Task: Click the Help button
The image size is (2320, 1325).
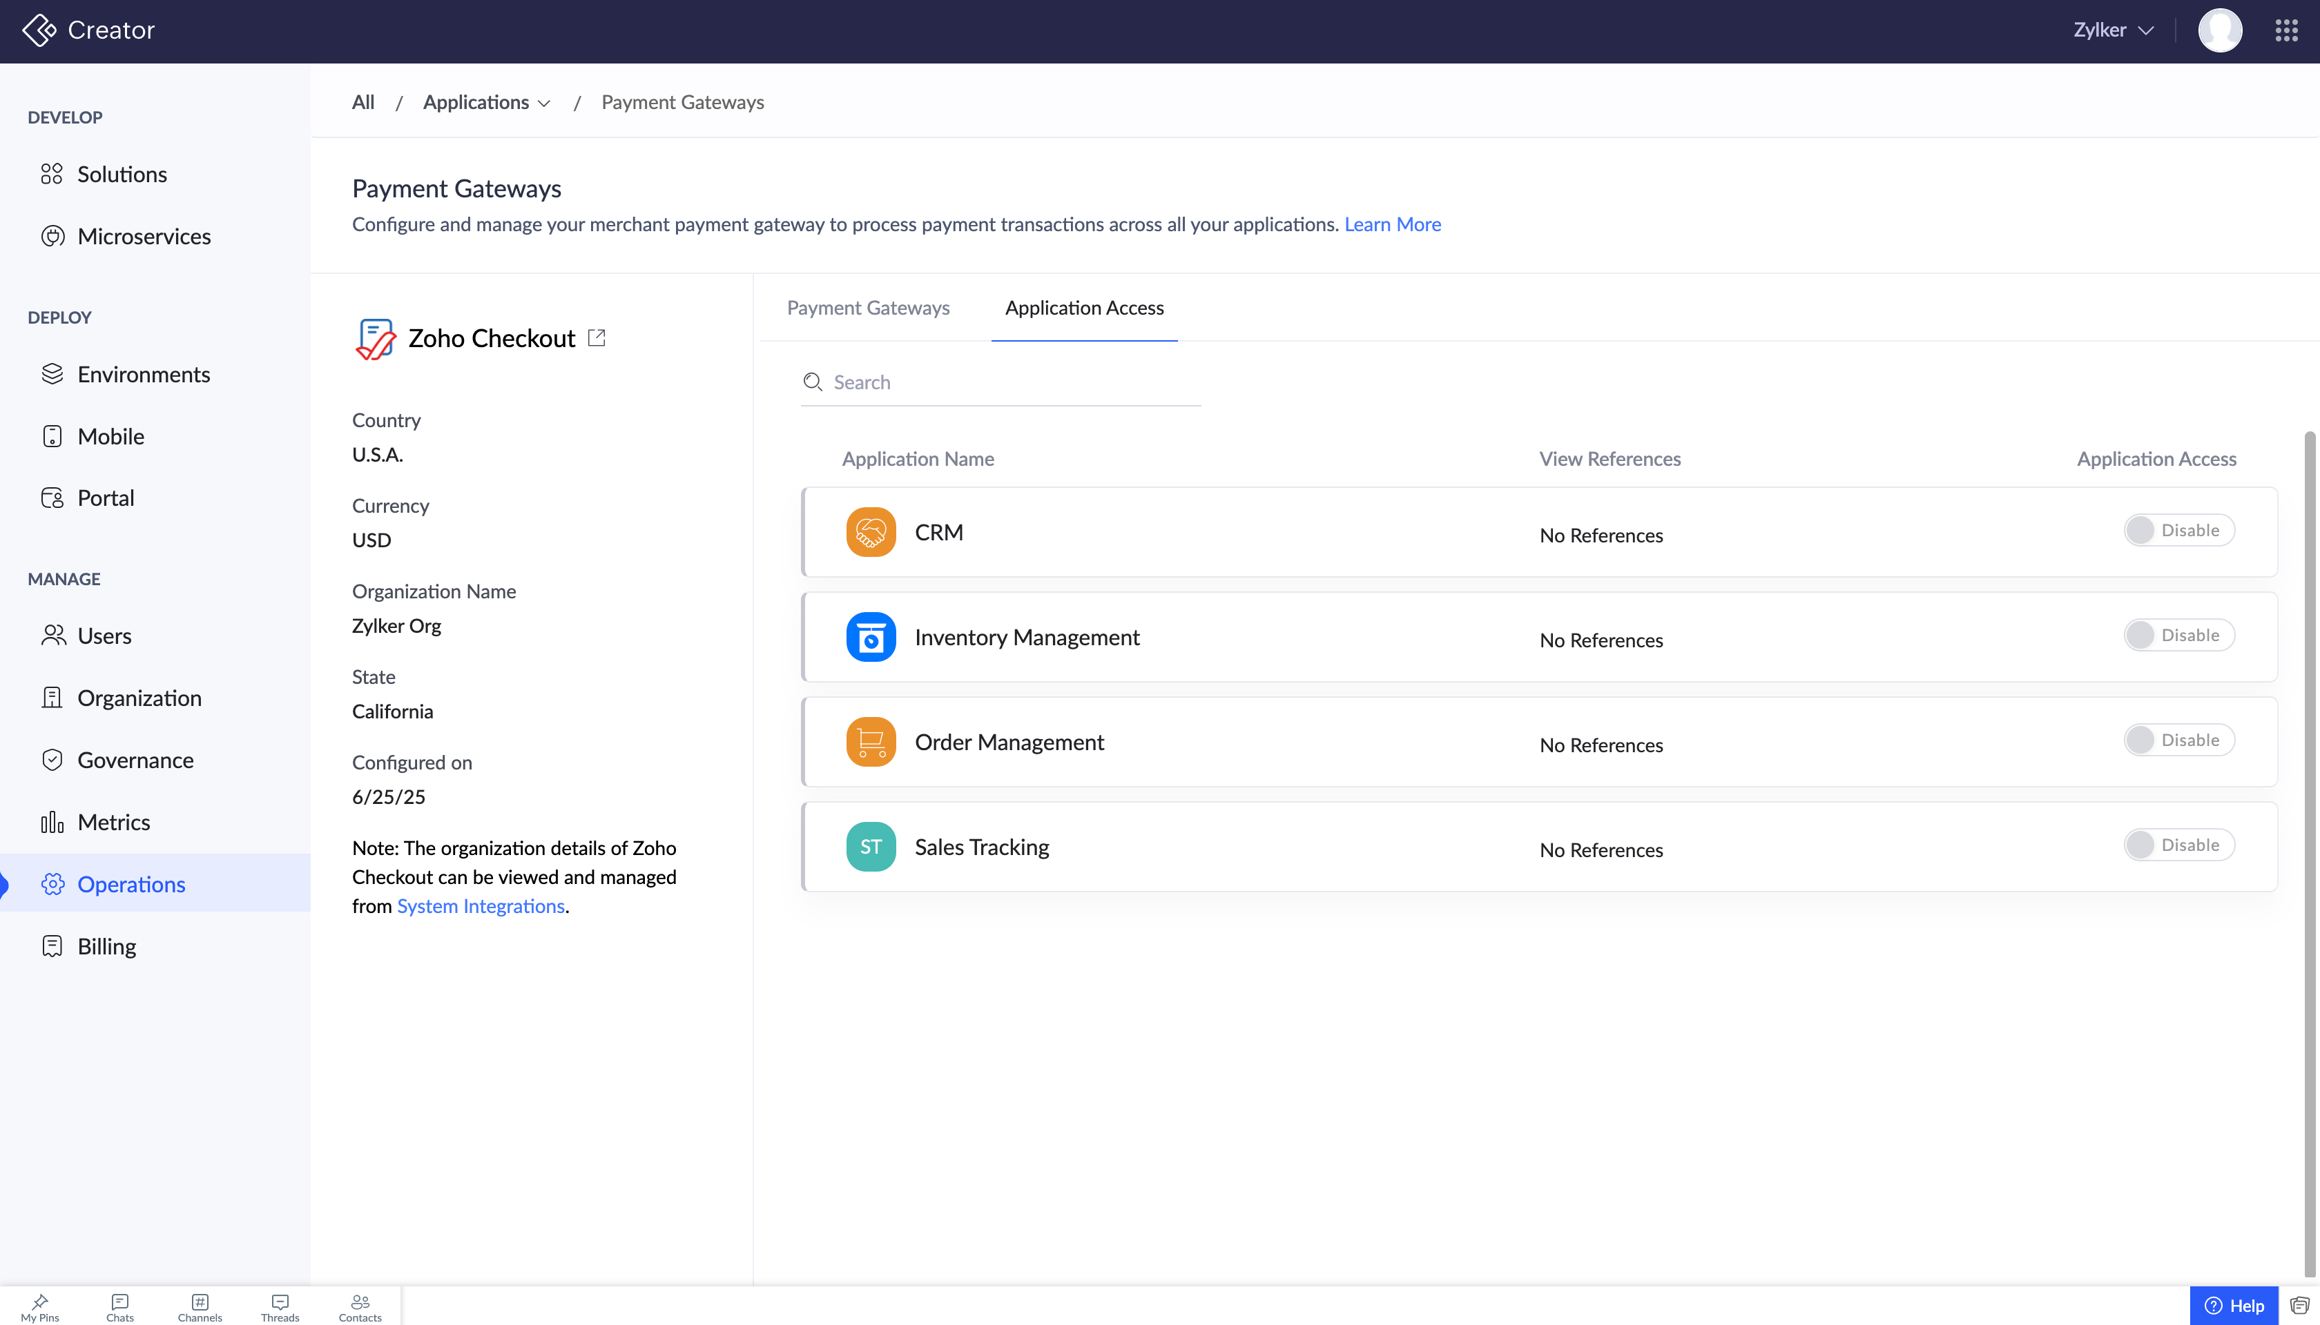Action: [2234, 1306]
